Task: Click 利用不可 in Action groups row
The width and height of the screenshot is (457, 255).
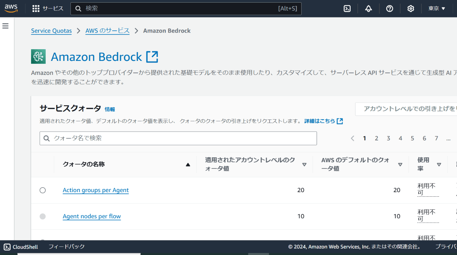Action: [x=428, y=189]
